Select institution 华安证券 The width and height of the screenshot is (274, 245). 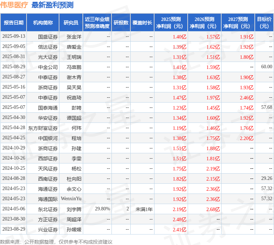coord(48,118)
